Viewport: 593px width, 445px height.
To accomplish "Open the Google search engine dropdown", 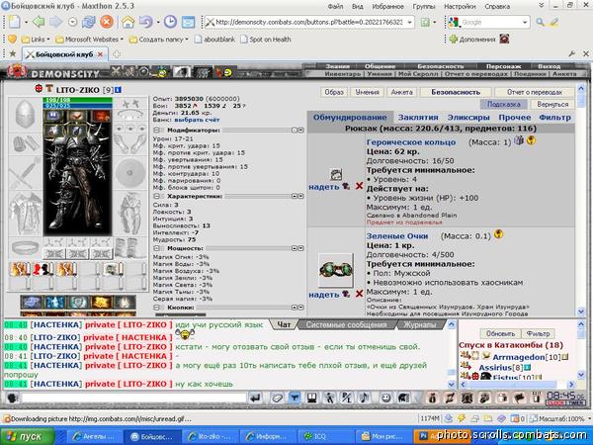I will coord(525,23).
